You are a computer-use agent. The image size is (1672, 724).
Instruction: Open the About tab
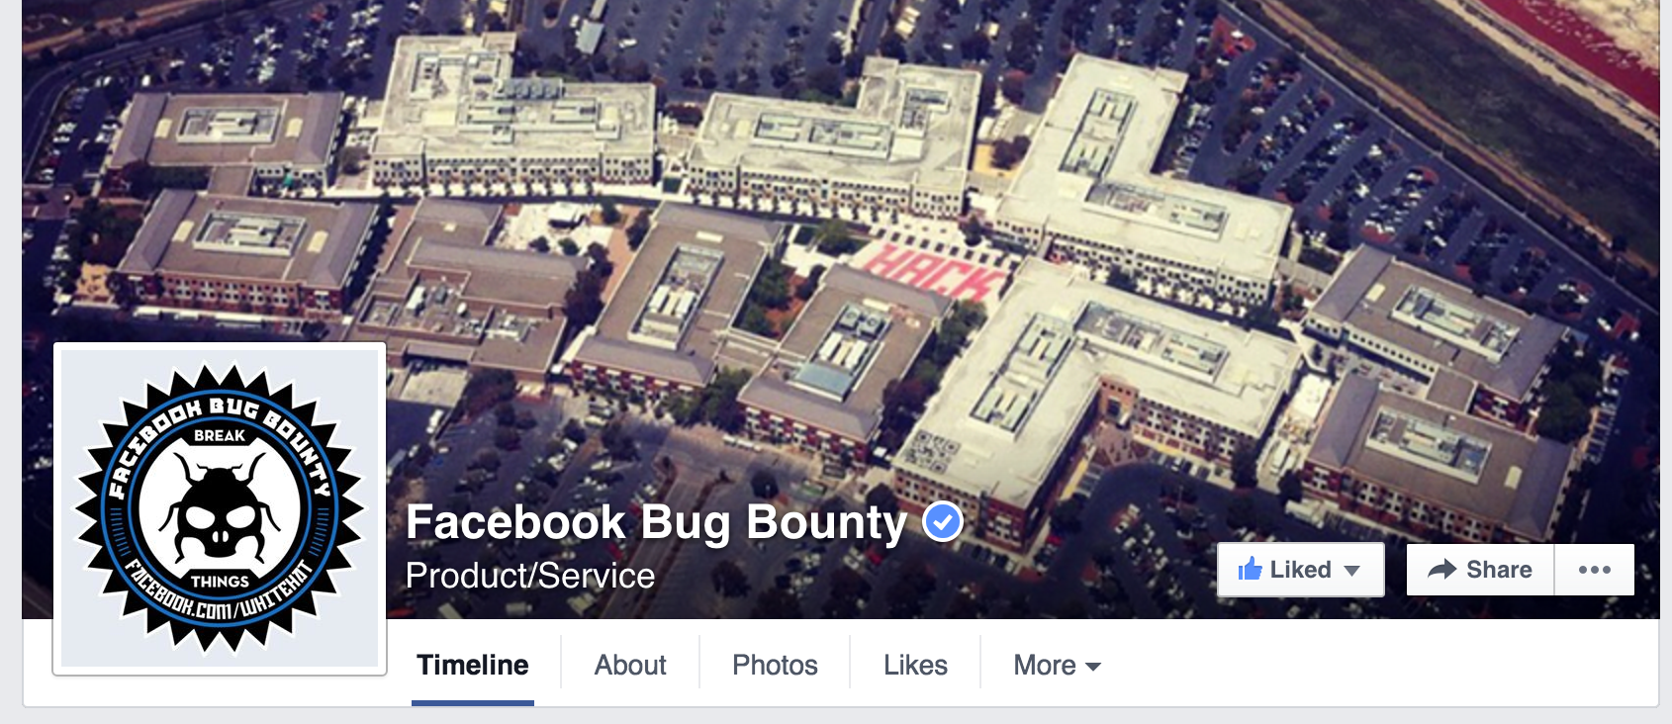coord(630,666)
